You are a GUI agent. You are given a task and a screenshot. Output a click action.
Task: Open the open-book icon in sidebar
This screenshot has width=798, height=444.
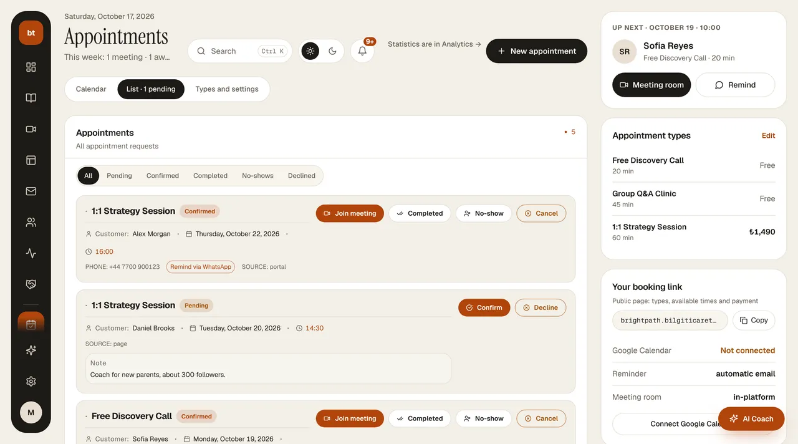31,98
